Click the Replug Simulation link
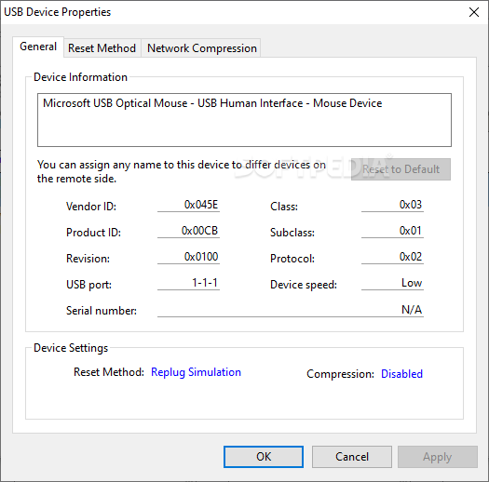 tap(196, 372)
